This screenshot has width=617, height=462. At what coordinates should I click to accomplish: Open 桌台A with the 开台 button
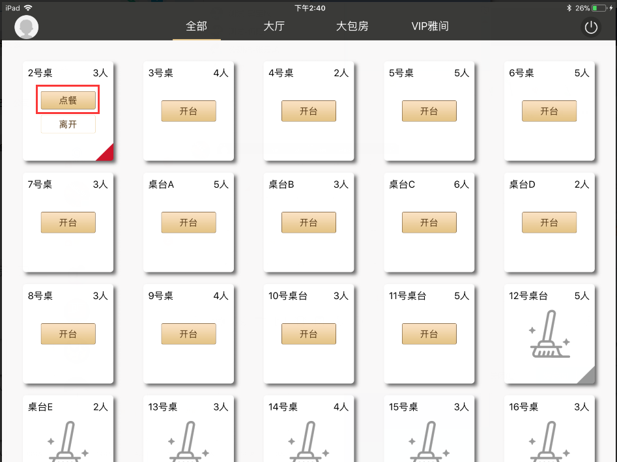click(188, 222)
